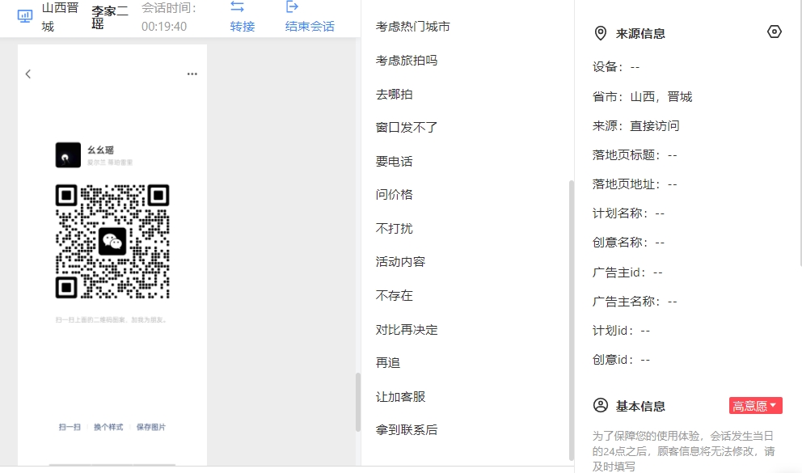The width and height of the screenshot is (802, 473).
Task: Select the 要电话 quick reply
Action: pyautogui.click(x=394, y=162)
